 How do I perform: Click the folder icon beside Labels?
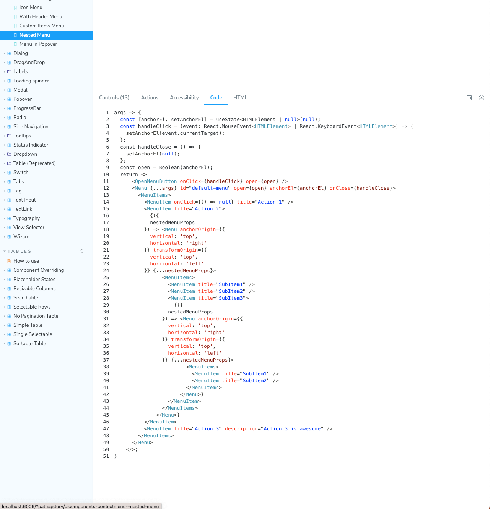click(9, 71)
